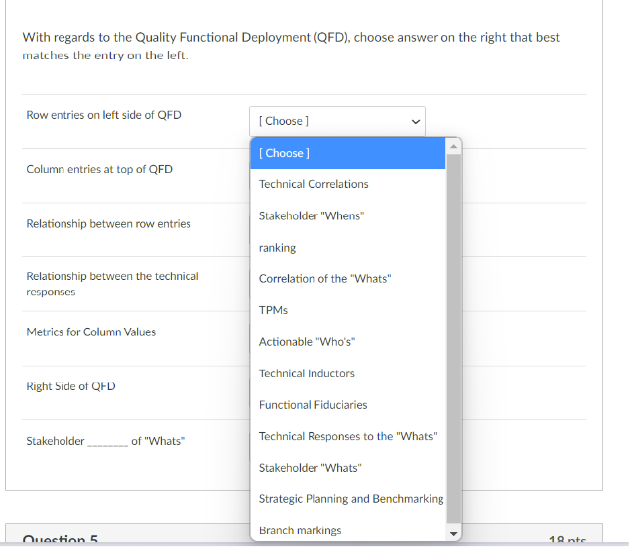Select "Technical Correlations" from the dropdown list
Image resolution: width=632 pixels, height=559 pixels.
click(313, 184)
